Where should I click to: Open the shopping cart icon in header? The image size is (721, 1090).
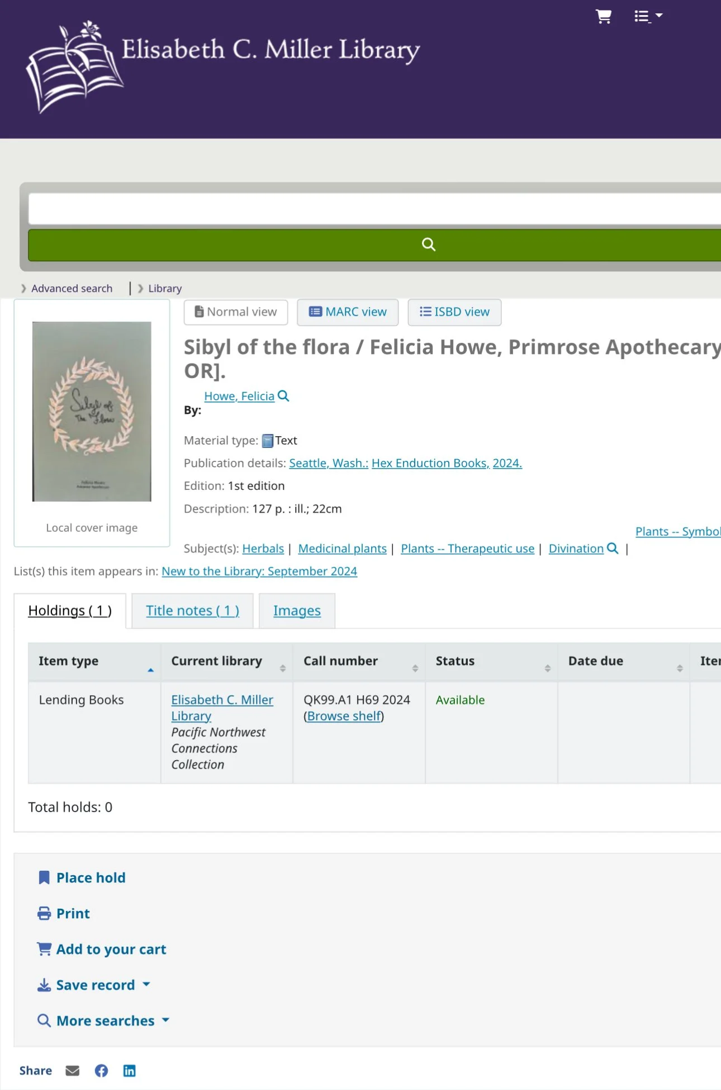tap(603, 16)
